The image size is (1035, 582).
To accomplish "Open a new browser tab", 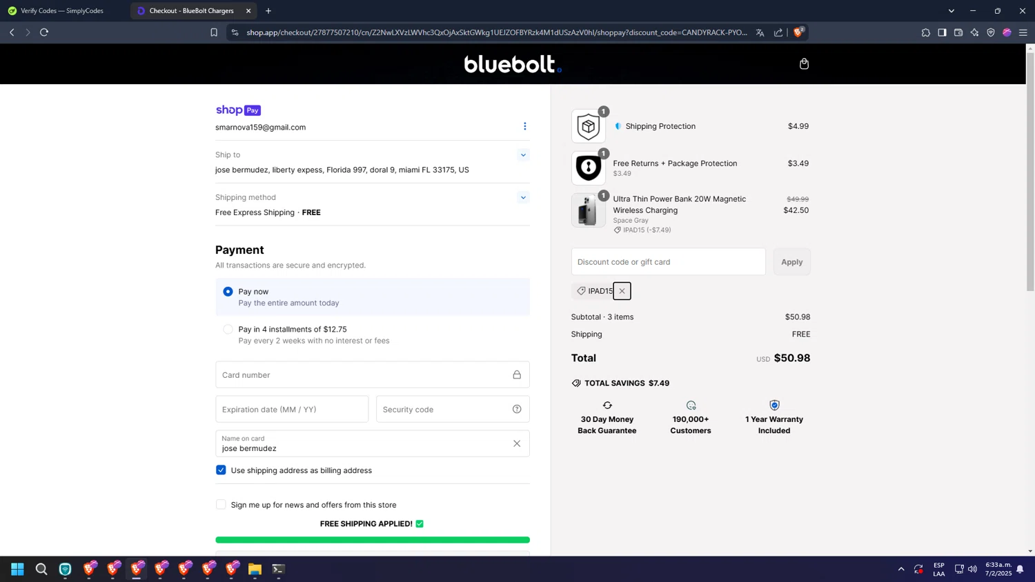I will [x=268, y=11].
